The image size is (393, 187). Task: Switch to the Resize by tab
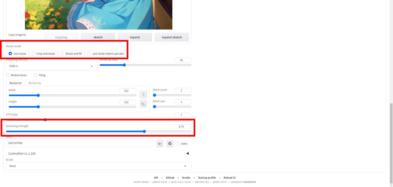coord(35,83)
